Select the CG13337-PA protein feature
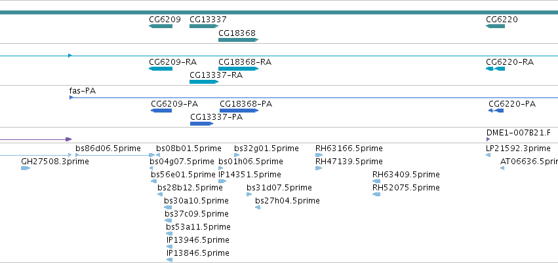This screenshot has width=558, height=263. point(202,124)
